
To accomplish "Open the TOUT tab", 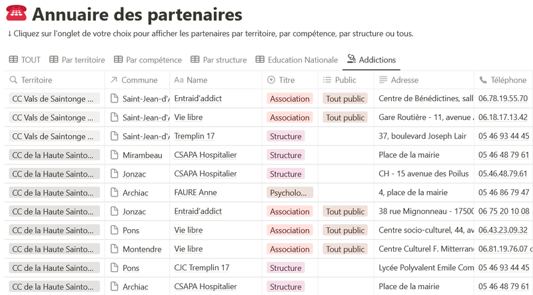I will [x=25, y=60].
